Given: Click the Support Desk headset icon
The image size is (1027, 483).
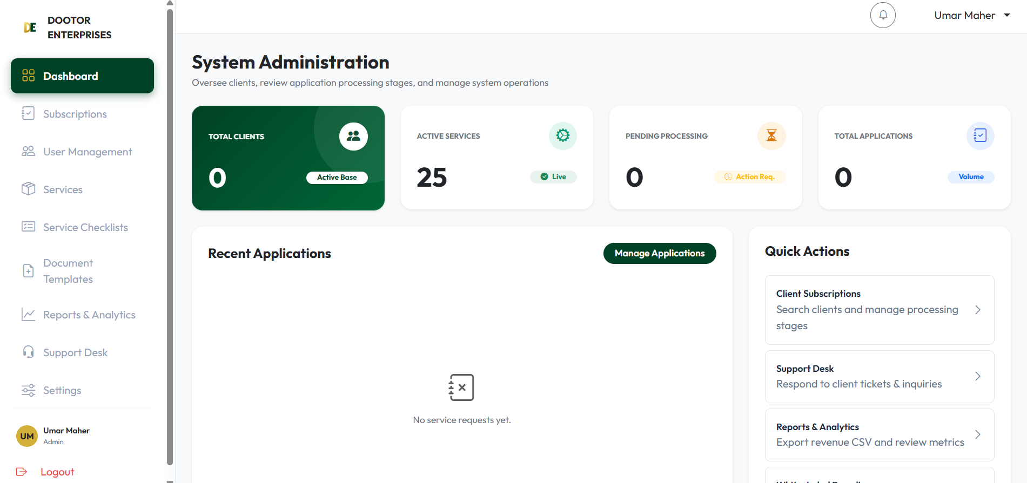Looking at the screenshot, I should point(28,352).
